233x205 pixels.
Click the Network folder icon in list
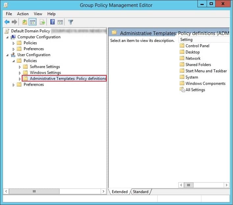point(182,58)
